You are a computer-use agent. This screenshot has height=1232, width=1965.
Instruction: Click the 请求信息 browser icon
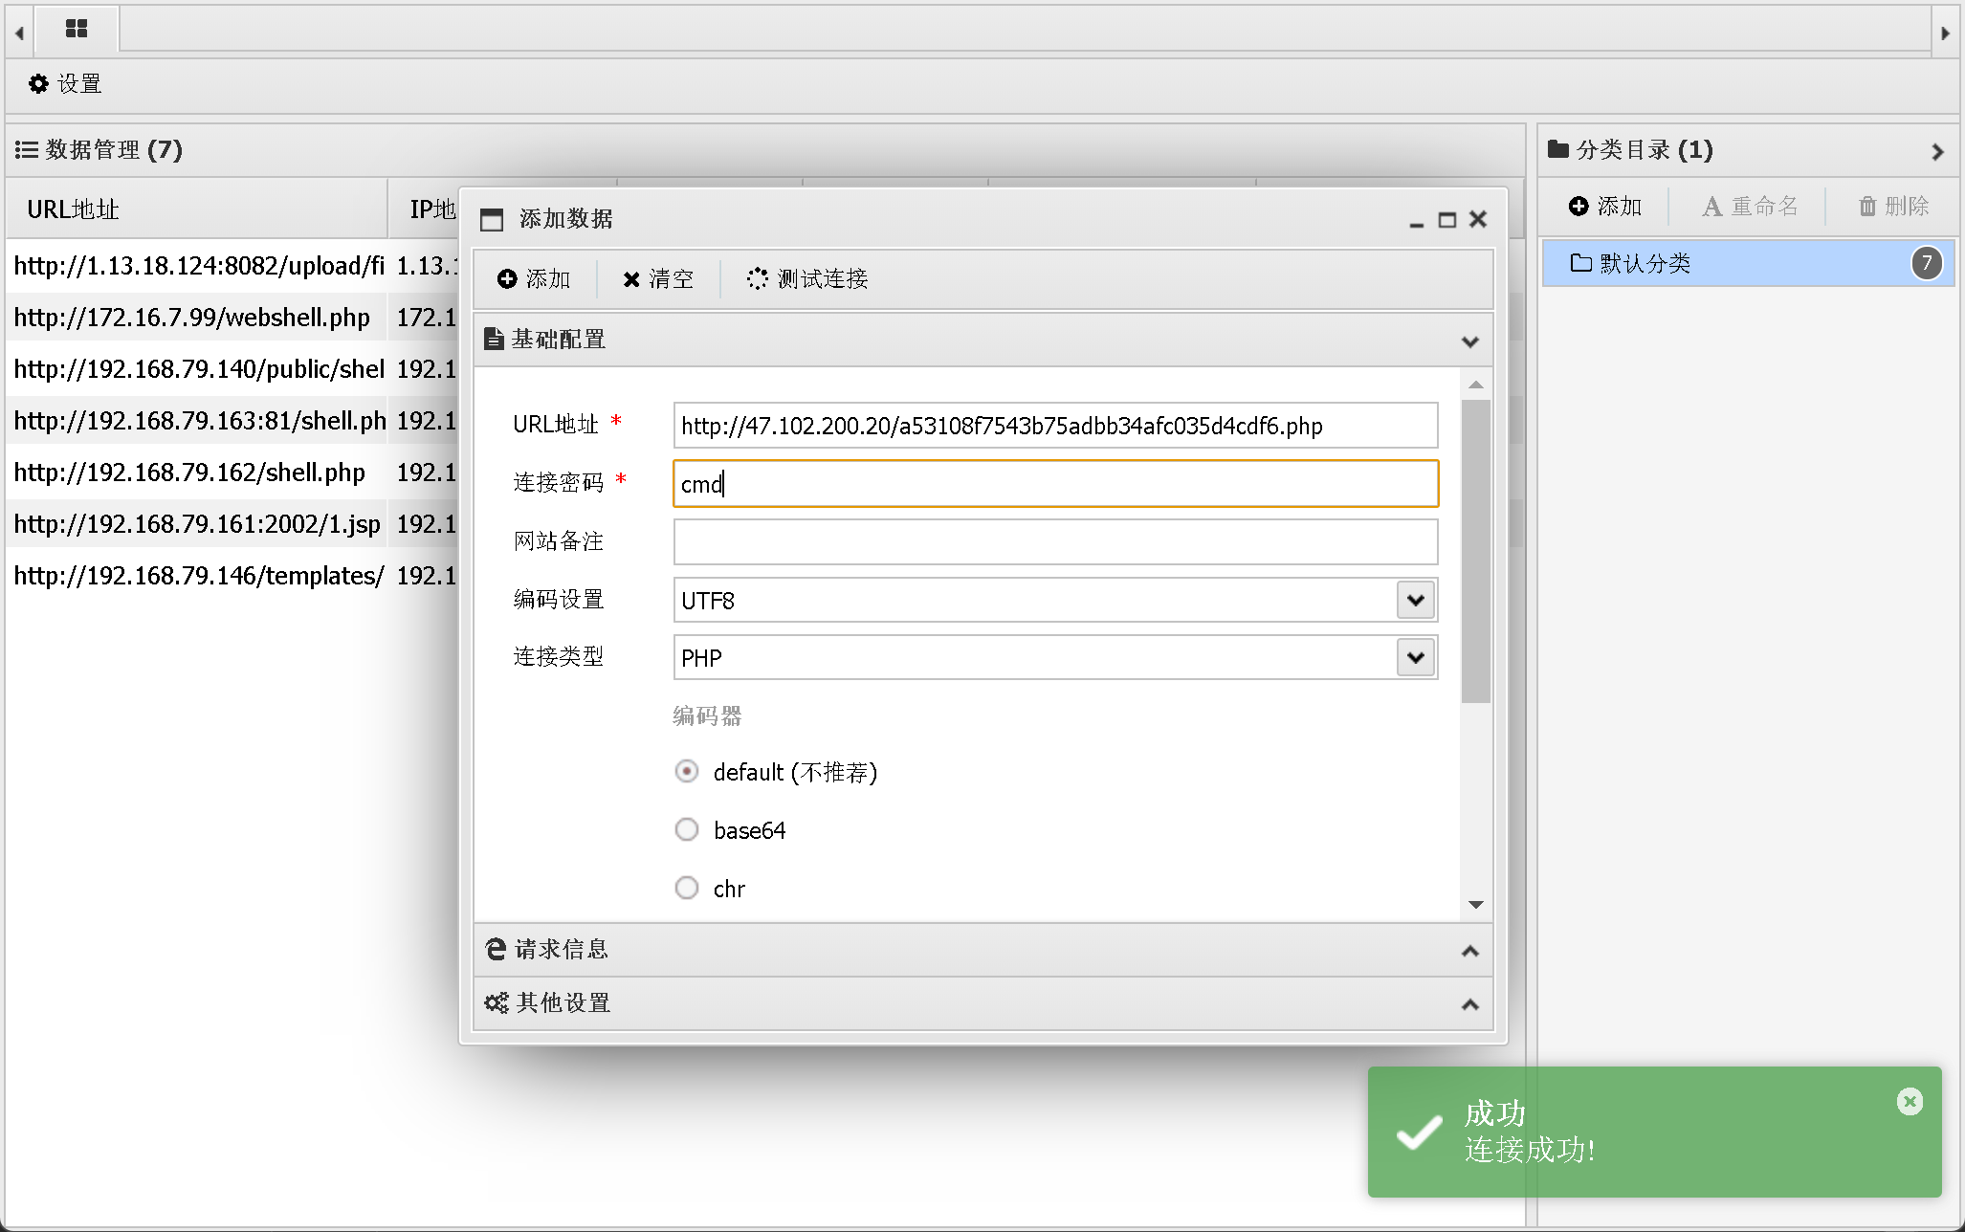point(496,949)
